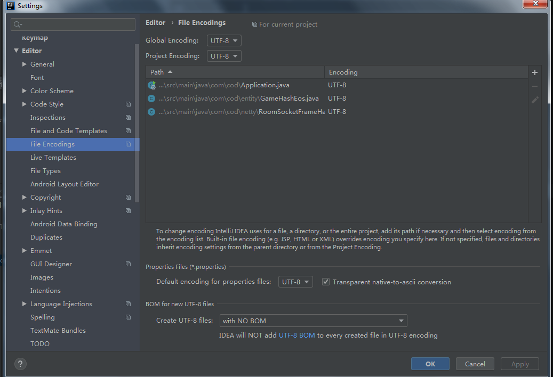Click the Encoding column header
This screenshot has height=377, width=553.
pos(427,72)
